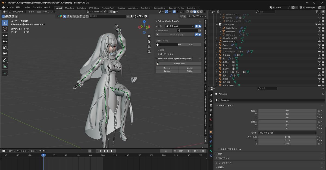Toggle visibility of Plane.001

pos(319,31)
